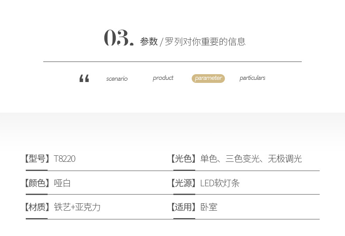Select the 哑白 color value
This screenshot has width=345, height=236.
62,183
